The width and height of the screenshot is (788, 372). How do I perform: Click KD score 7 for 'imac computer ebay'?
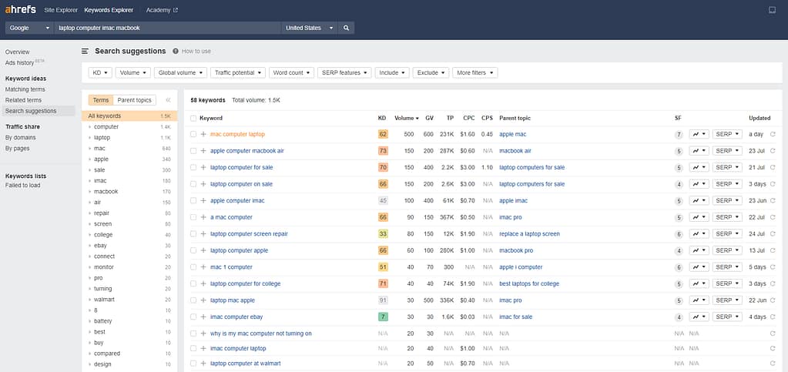pyautogui.click(x=383, y=317)
